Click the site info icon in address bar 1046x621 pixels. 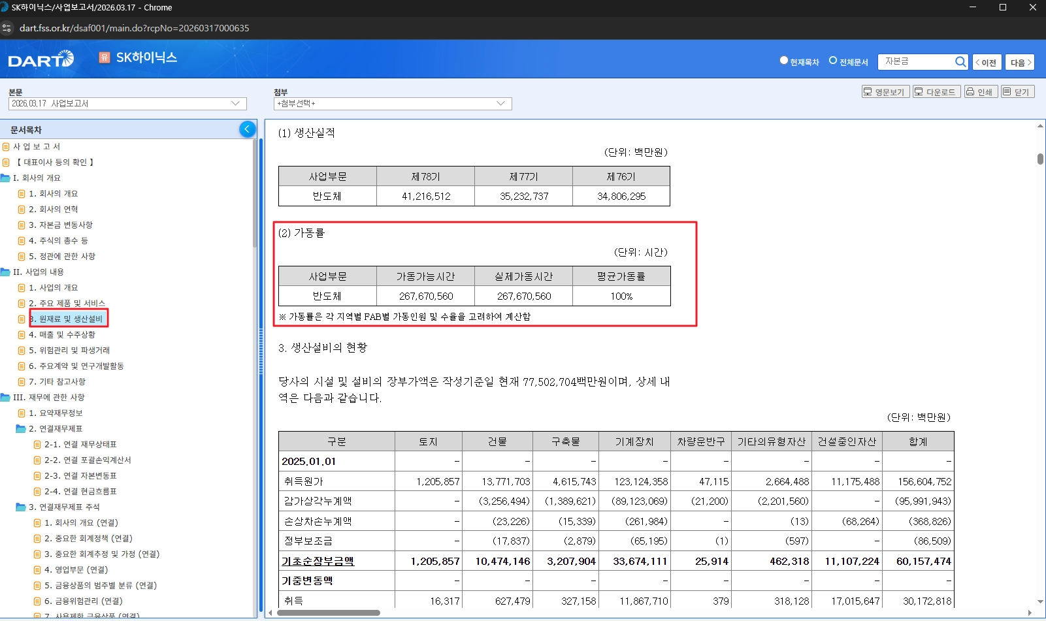point(7,28)
